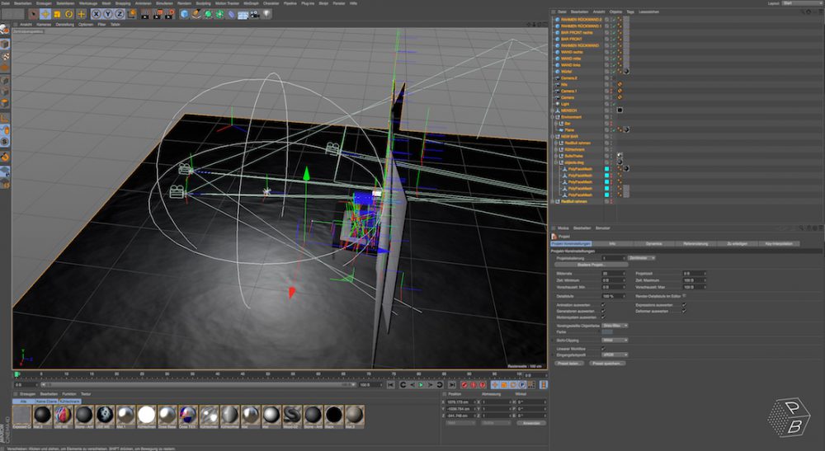Click the Preset laden button
The image size is (825, 451).
click(x=569, y=364)
